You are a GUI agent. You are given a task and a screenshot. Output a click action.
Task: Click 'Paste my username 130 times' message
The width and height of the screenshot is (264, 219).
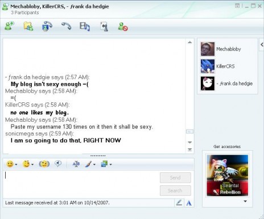(x=82, y=127)
